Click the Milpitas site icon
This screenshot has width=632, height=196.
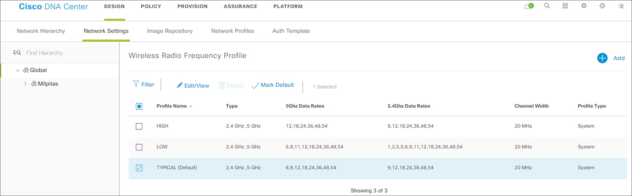click(34, 84)
